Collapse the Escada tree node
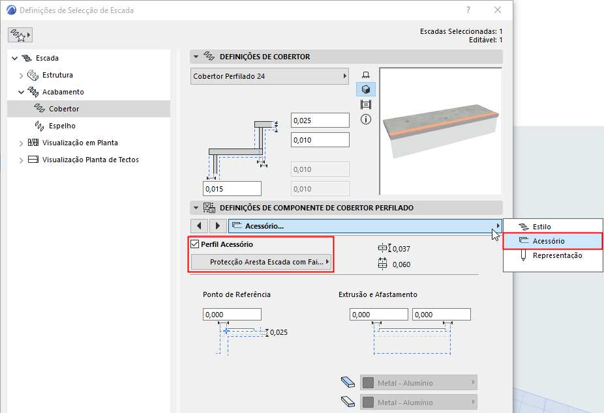This screenshot has height=413, width=604. coord(14,58)
